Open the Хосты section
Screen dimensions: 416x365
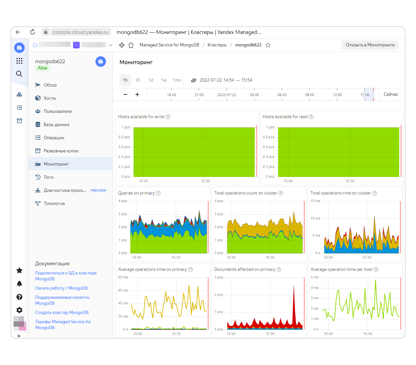70,98
